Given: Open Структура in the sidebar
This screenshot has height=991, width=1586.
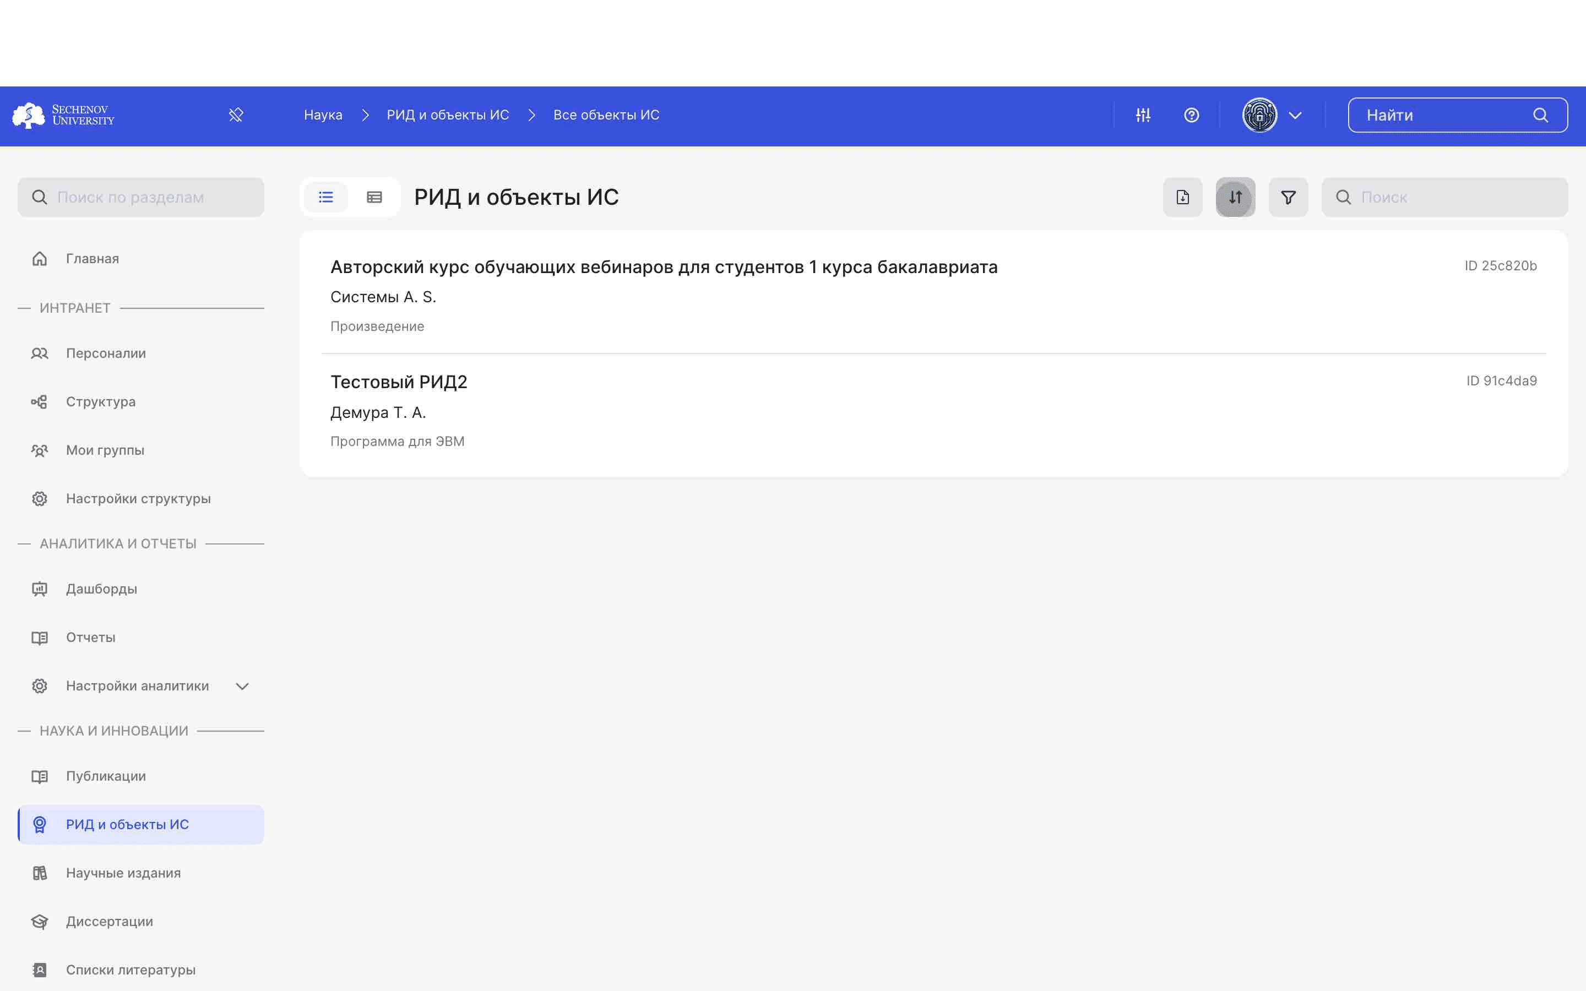Looking at the screenshot, I should click(x=141, y=402).
